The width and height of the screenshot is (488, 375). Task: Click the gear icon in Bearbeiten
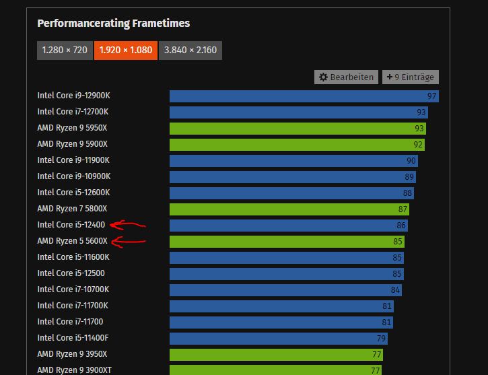(x=323, y=77)
